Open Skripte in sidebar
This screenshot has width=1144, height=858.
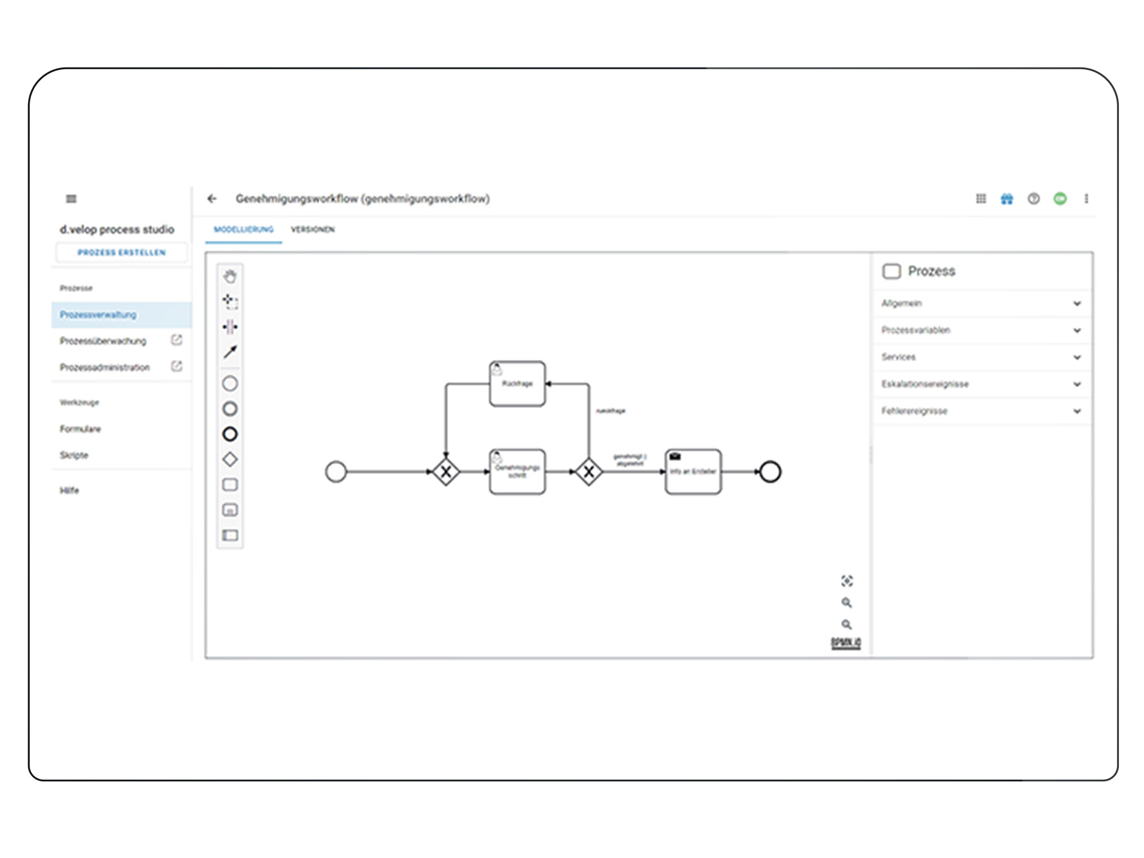coord(74,455)
